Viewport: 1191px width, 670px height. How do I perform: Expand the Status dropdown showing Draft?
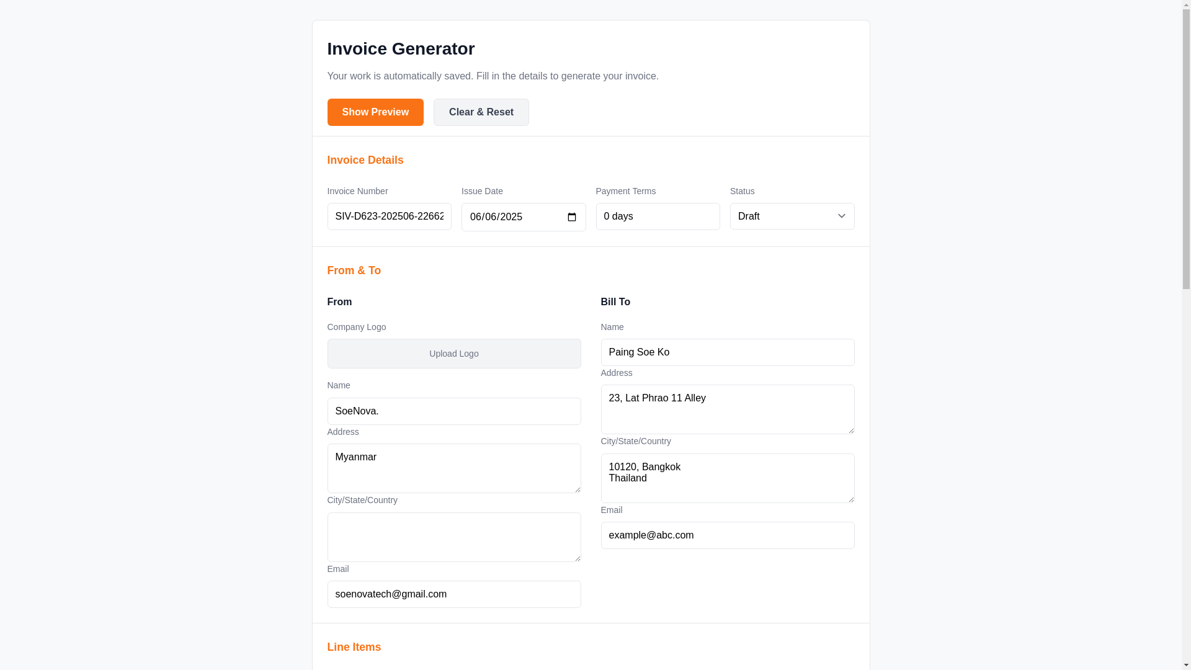coord(792,217)
